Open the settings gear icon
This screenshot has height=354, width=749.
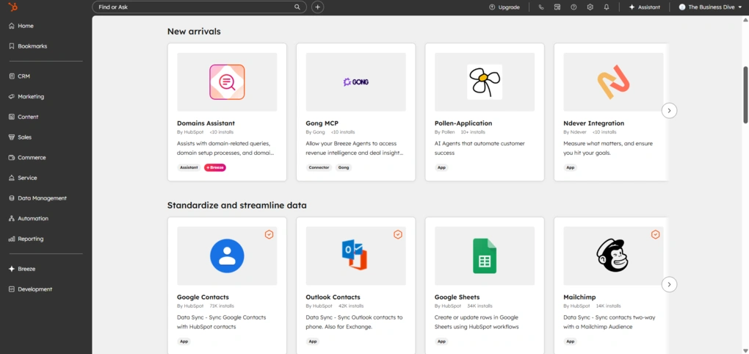click(590, 7)
